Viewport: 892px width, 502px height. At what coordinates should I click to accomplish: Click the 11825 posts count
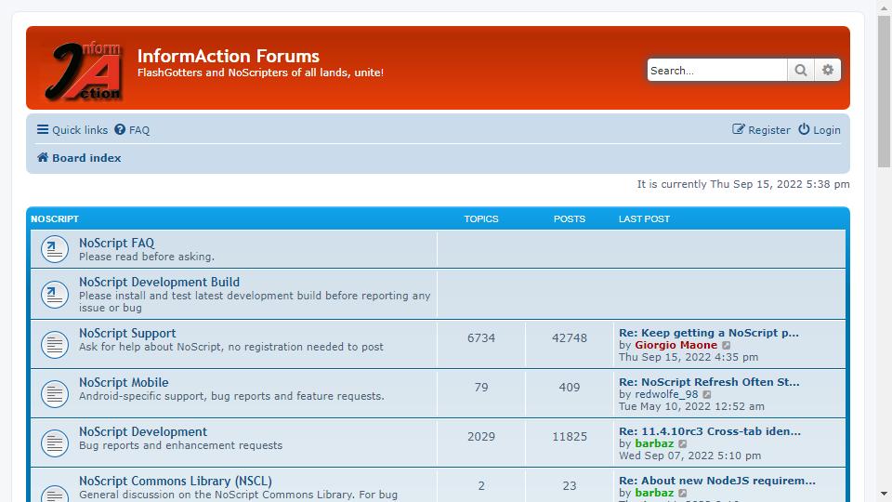coord(570,437)
